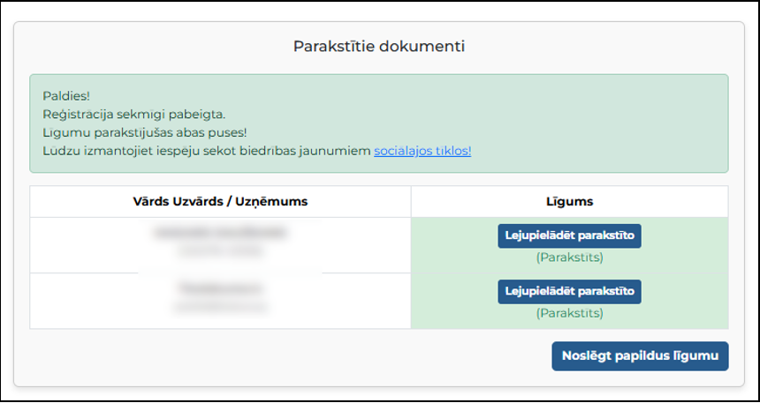Click the empty right side of the green success alert
This screenshot has width=760, height=403.
(619, 115)
